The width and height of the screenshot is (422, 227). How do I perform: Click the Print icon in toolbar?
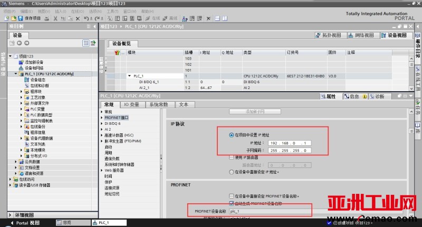click(46, 18)
